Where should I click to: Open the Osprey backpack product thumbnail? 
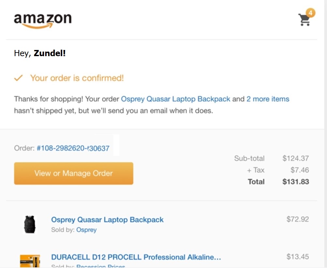pyautogui.click(x=30, y=225)
